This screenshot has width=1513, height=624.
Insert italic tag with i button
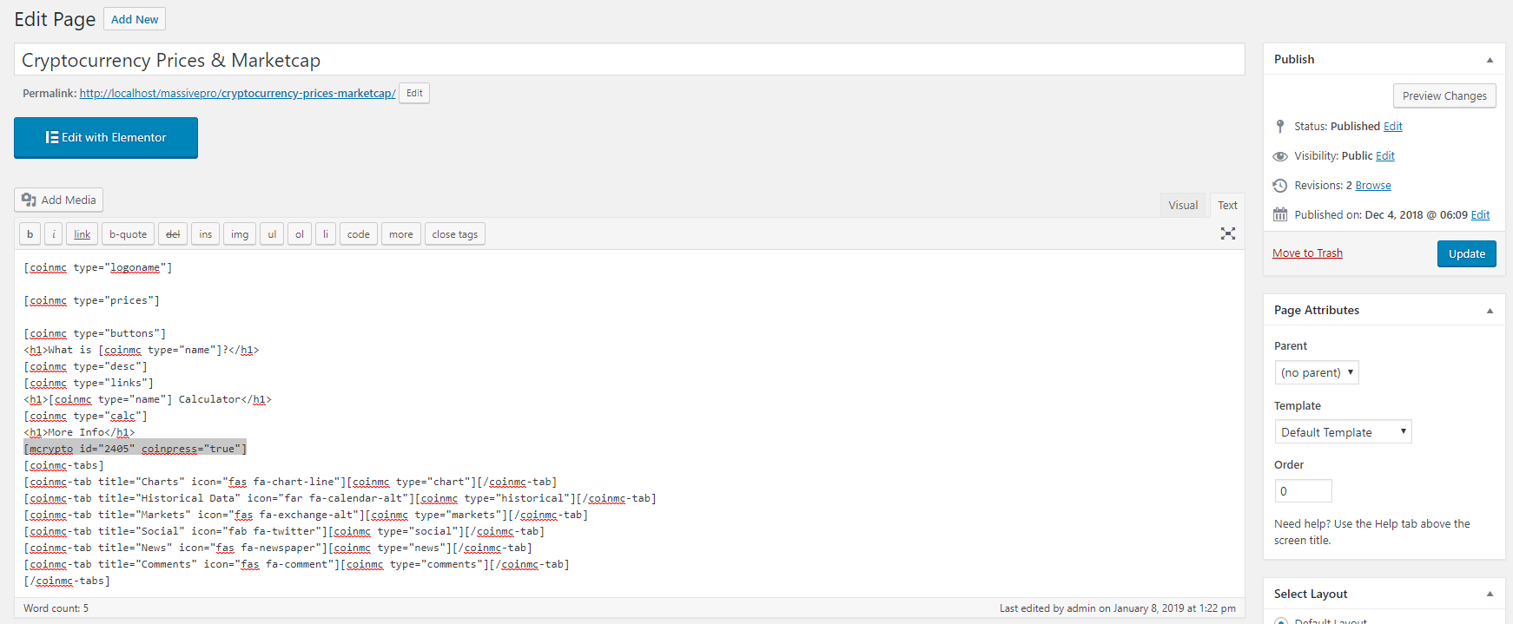pyautogui.click(x=54, y=234)
